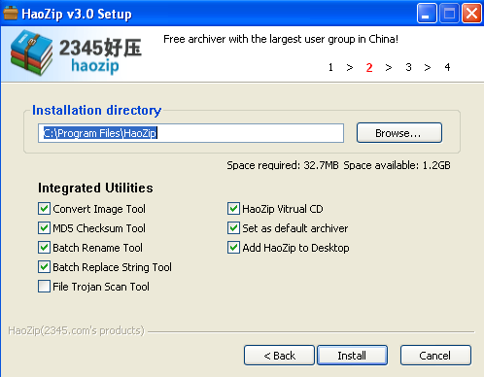Click the Free archiver tagline text
The height and width of the screenshot is (377, 484).
281,39
